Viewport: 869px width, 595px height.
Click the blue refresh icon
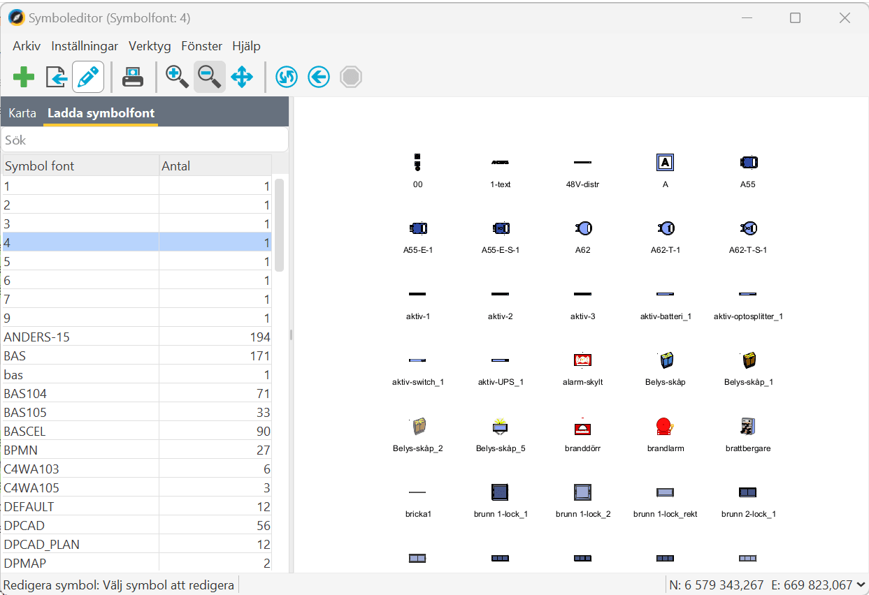pyautogui.click(x=287, y=77)
